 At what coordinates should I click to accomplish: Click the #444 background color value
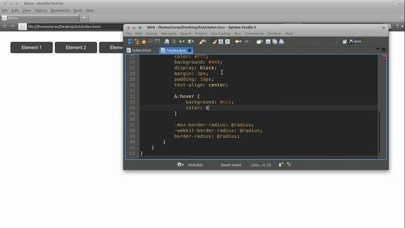tap(214, 62)
